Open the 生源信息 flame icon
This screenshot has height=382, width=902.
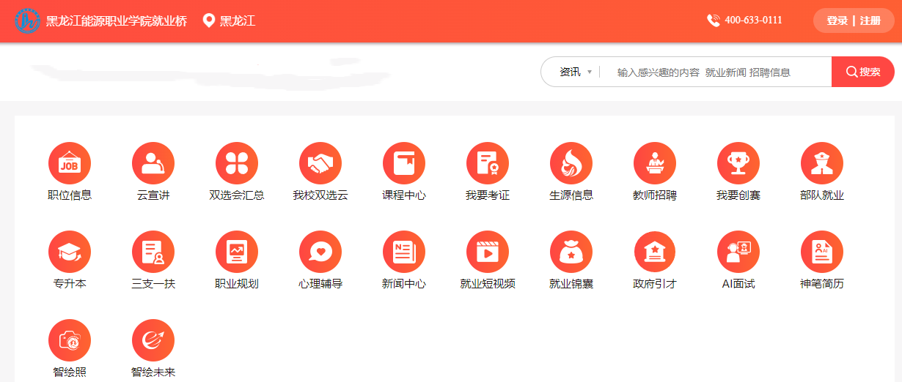[571, 164]
